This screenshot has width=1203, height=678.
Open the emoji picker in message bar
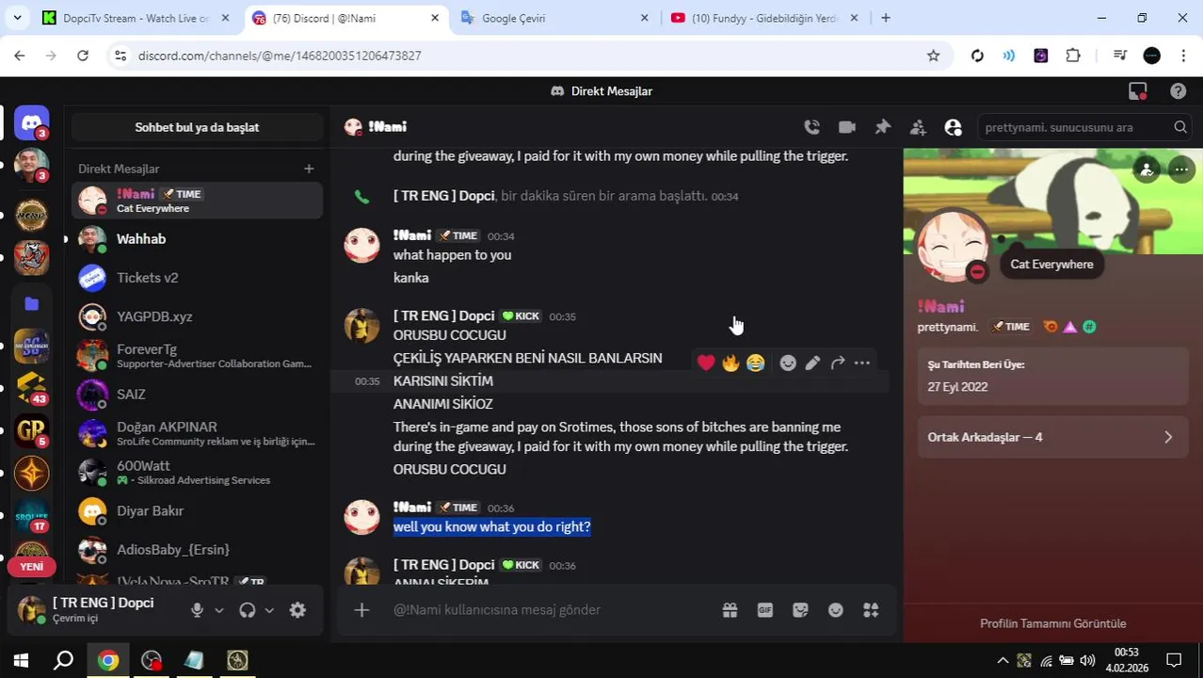click(x=835, y=610)
